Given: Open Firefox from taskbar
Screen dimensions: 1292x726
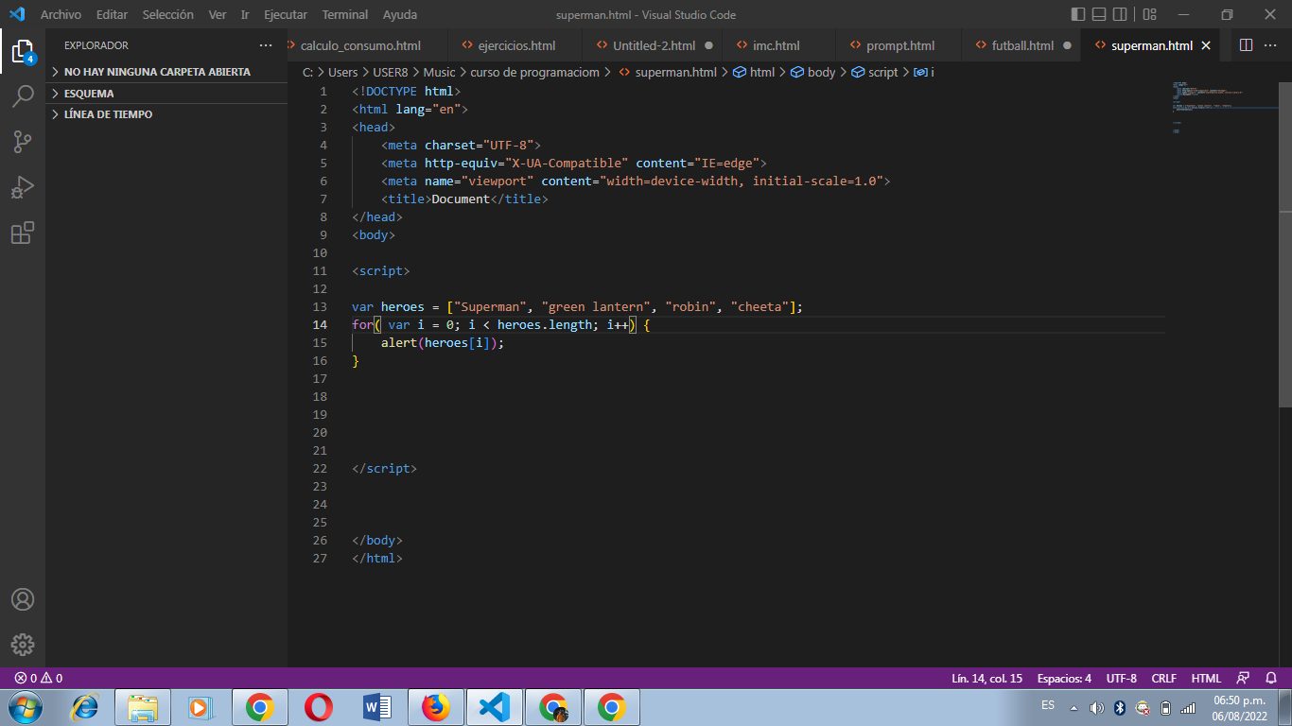Looking at the screenshot, I should pyautogui.click(x=436, y=707).
